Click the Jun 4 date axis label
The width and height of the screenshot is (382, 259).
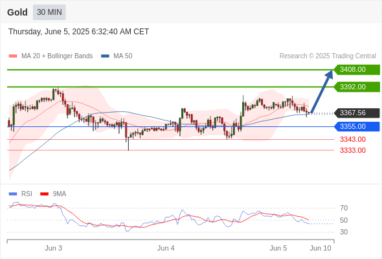pyautogui.click(x=166, y=248)
